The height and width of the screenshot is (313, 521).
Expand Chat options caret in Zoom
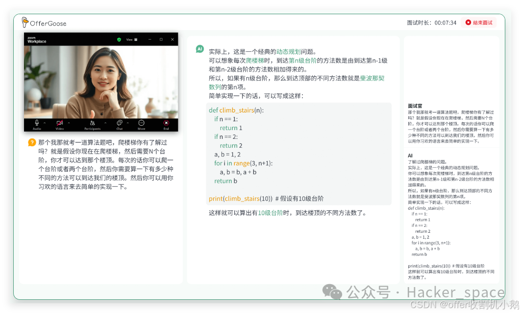127,123
